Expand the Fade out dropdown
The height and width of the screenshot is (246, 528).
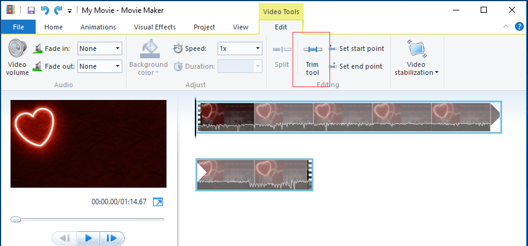pyautogui.click(x=117, y=66)
